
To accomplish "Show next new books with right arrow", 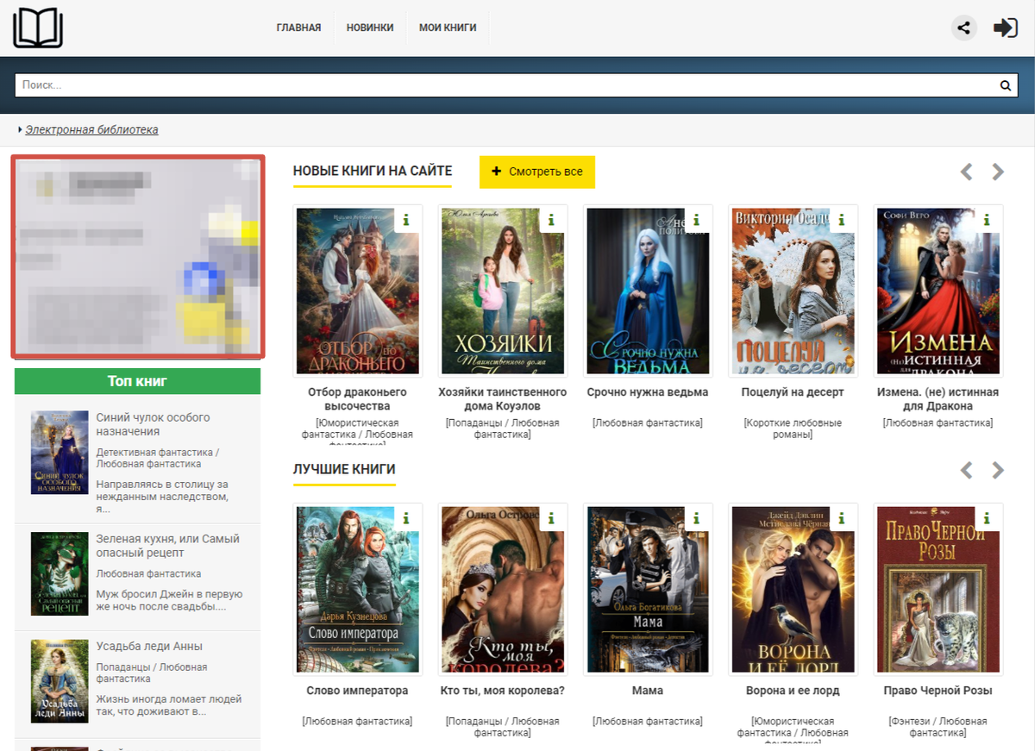I will [x=998, y=172].
